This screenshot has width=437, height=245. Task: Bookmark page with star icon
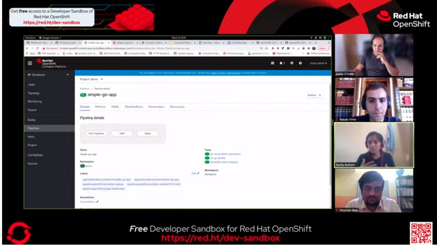click(266, 48)
